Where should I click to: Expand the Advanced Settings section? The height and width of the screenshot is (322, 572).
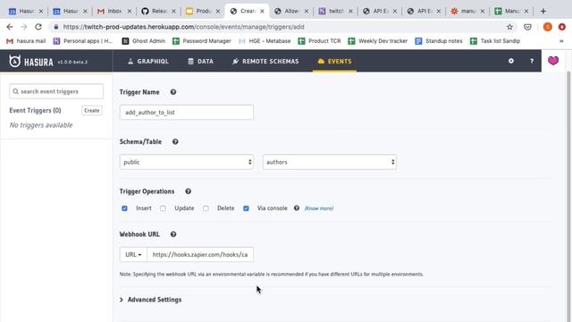[x=151, y=300]
